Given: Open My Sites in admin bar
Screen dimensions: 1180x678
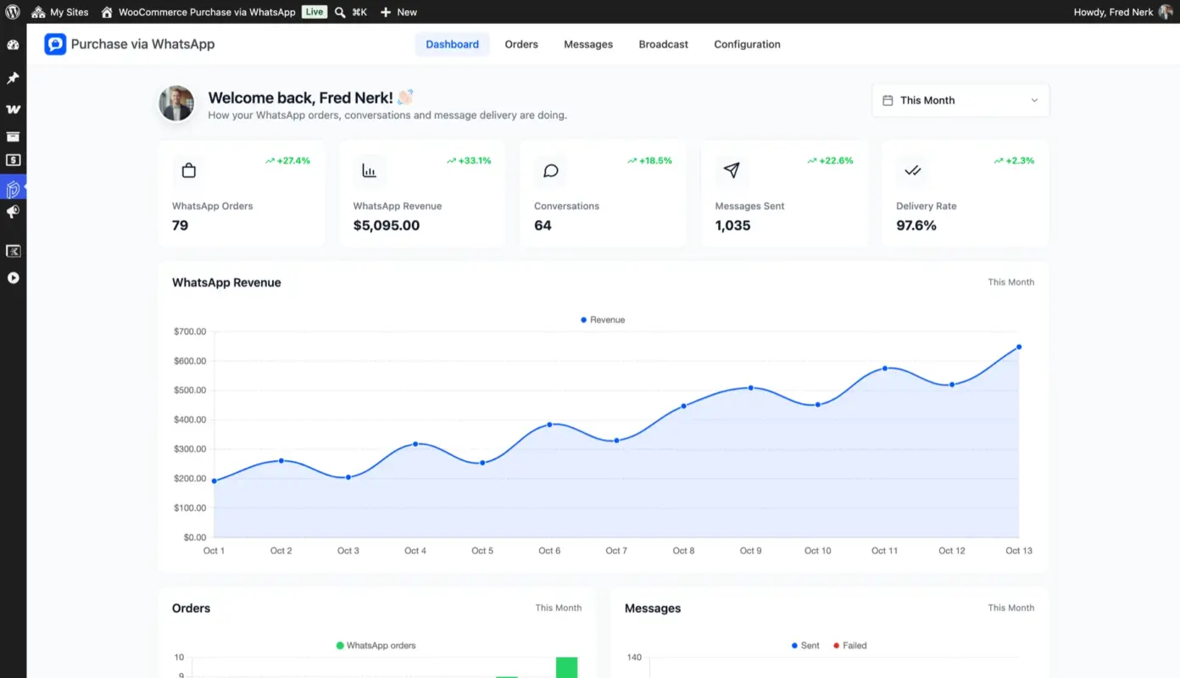Looking at the screenshot, I should [59, 12].
